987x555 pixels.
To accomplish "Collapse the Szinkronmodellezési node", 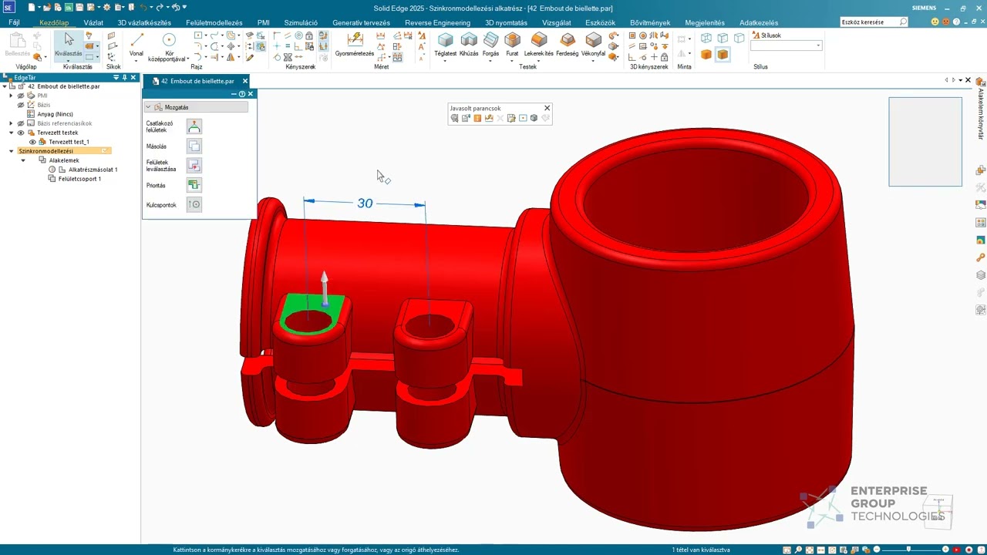I will pos(11,151).
